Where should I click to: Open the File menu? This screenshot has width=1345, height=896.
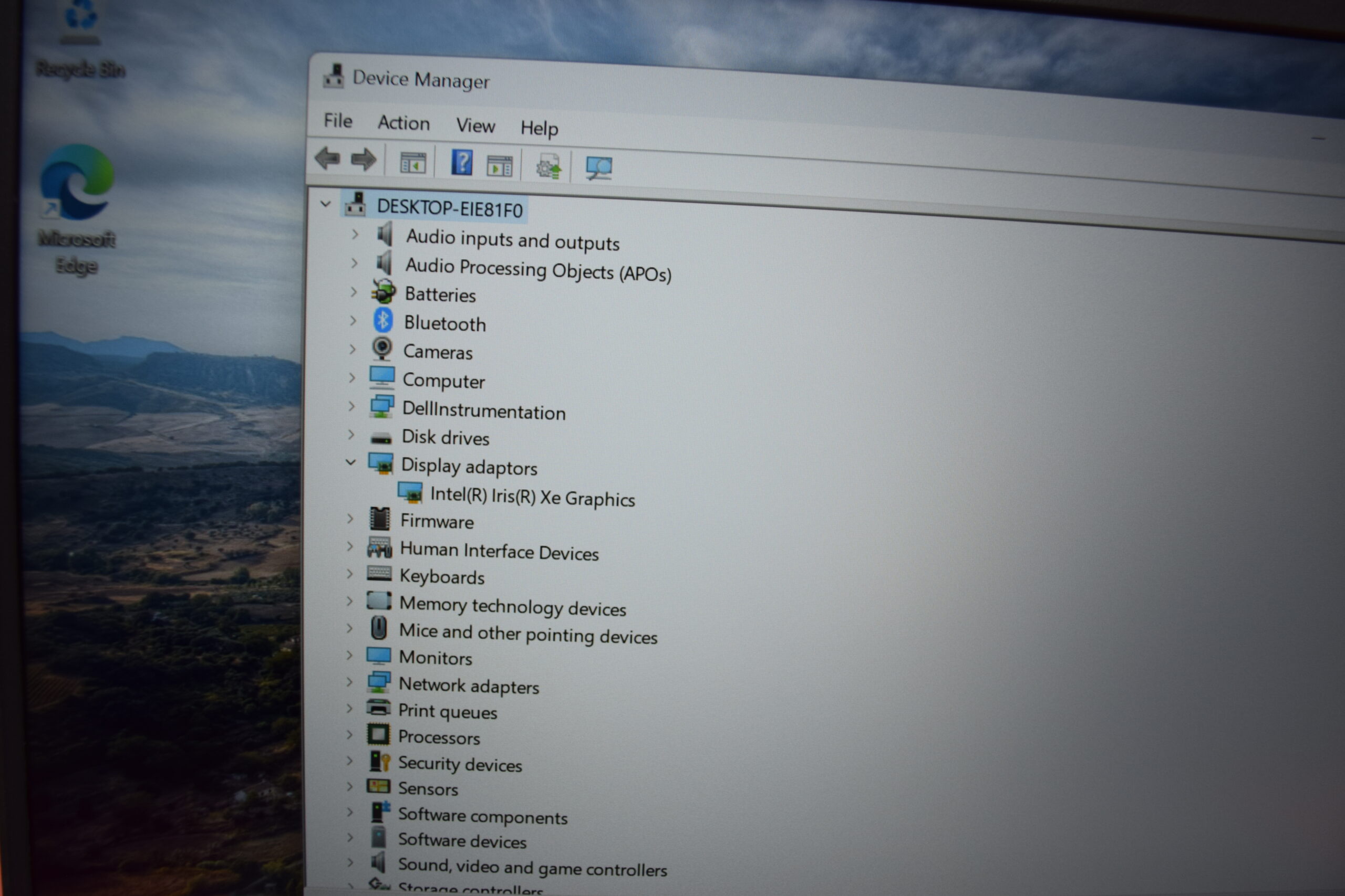point(338,121)
